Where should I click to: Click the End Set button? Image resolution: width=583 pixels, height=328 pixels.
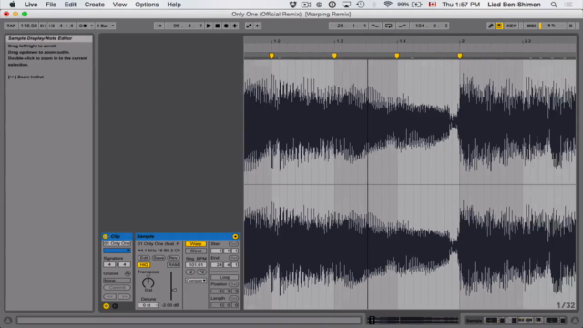pyautogui.click(x=233, y=258)
